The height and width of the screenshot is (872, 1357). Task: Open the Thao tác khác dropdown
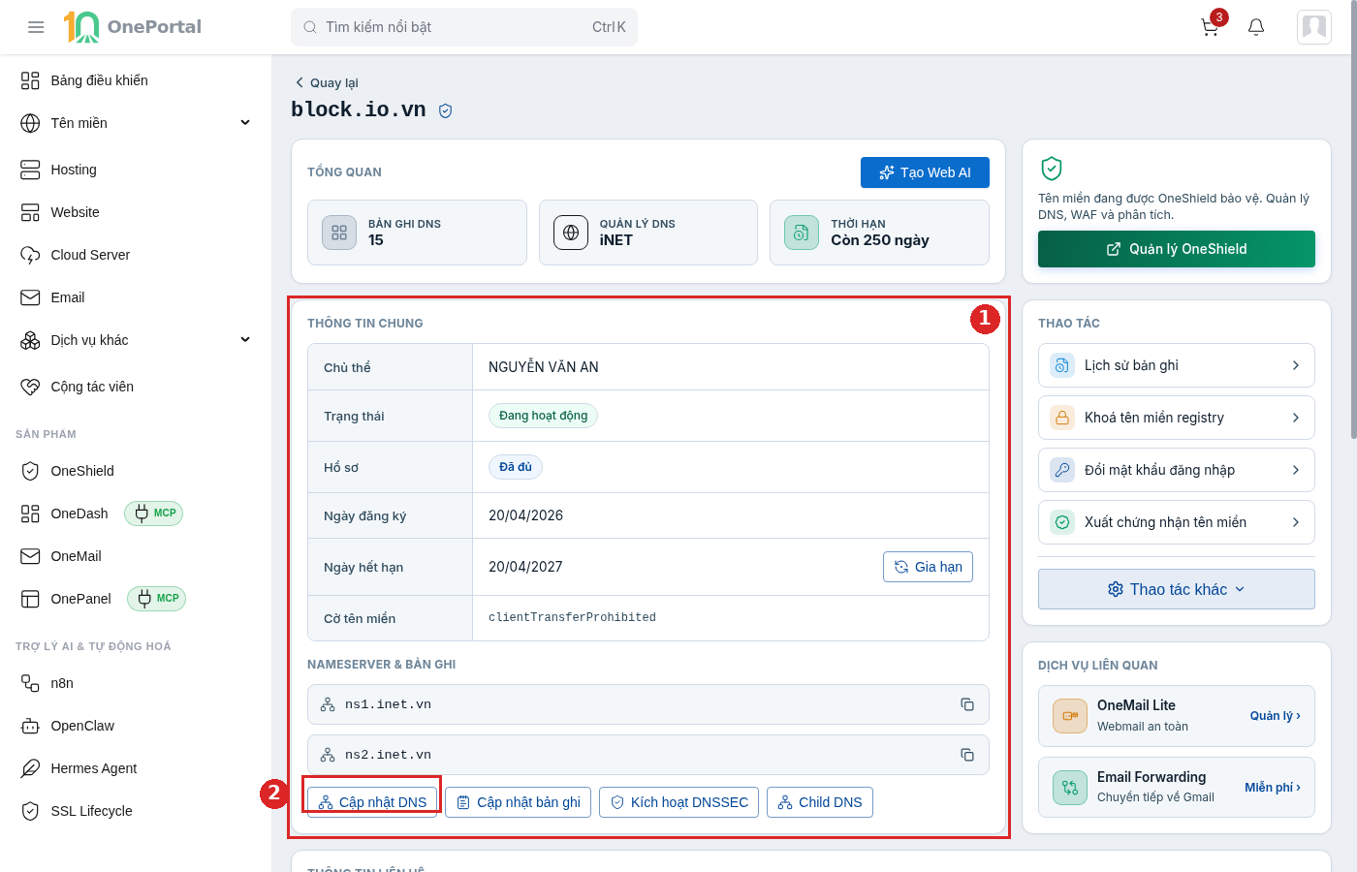pyautogui.click(x=1177, y=589)
